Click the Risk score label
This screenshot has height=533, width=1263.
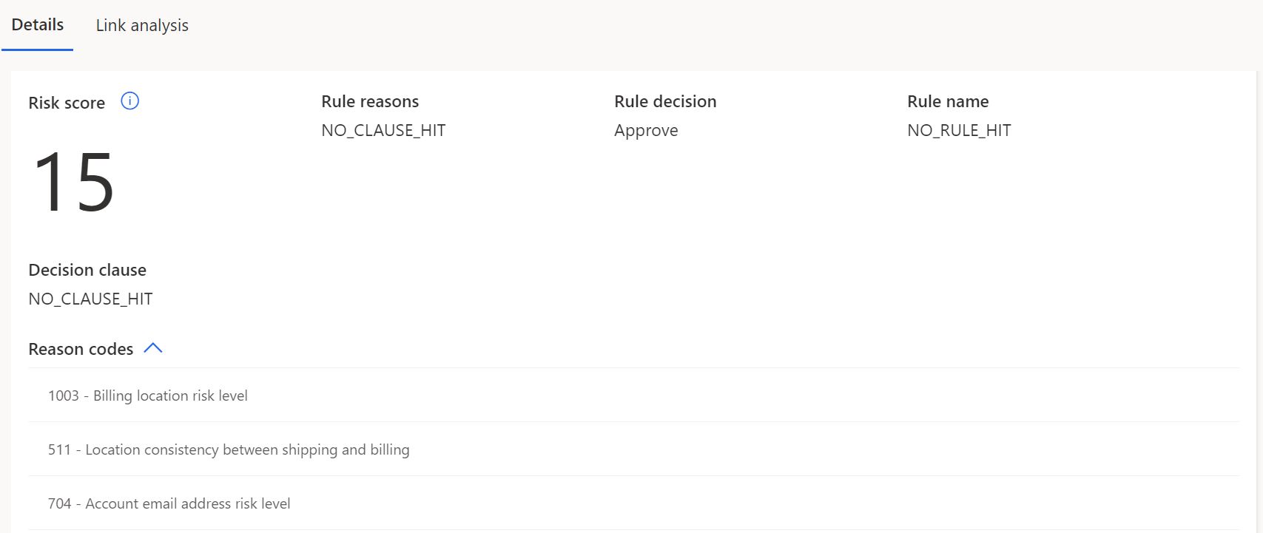point(67,103)
